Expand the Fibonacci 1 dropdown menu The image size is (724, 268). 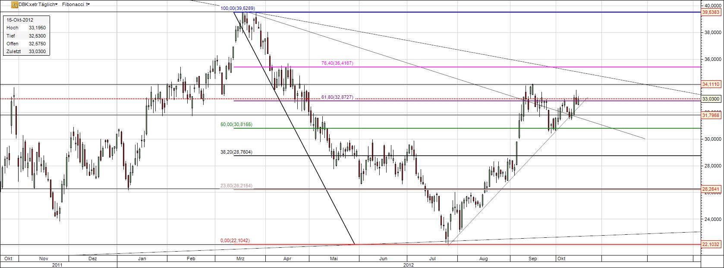pyautogui.click(x=77, y=4)
